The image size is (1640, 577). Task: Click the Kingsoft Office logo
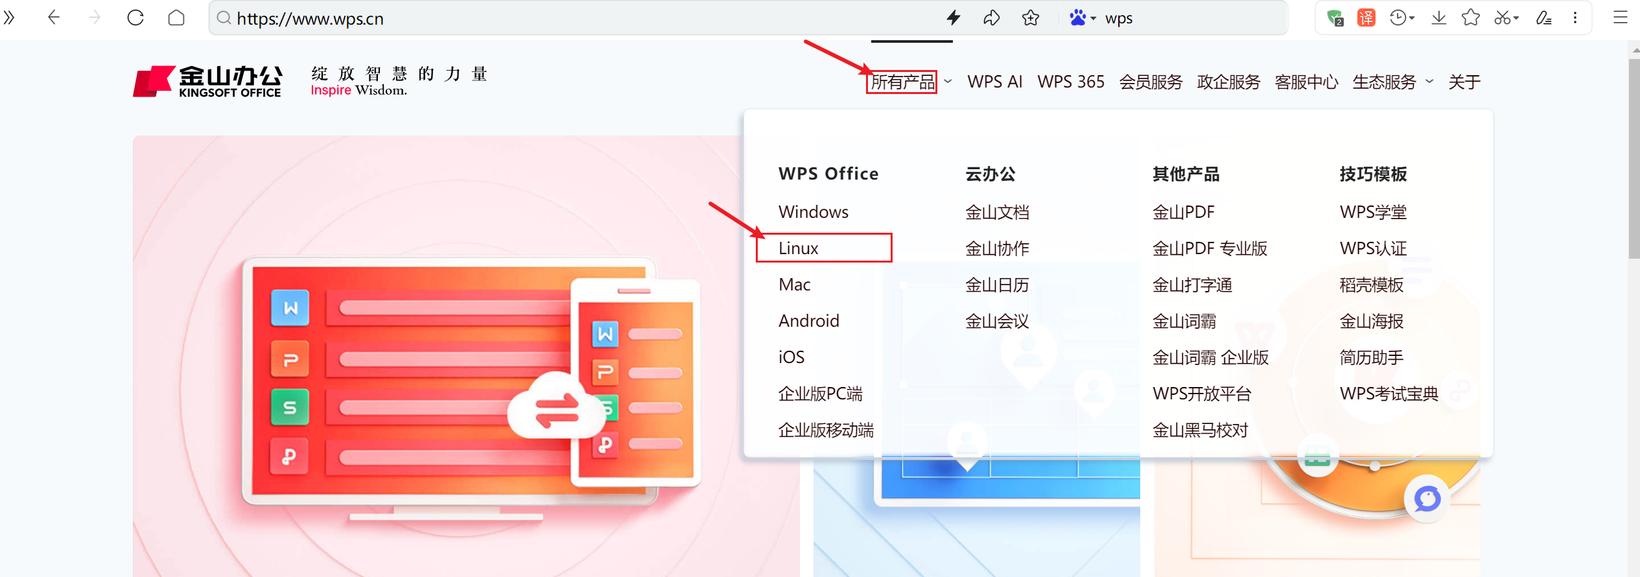click(x=207, y=82)
